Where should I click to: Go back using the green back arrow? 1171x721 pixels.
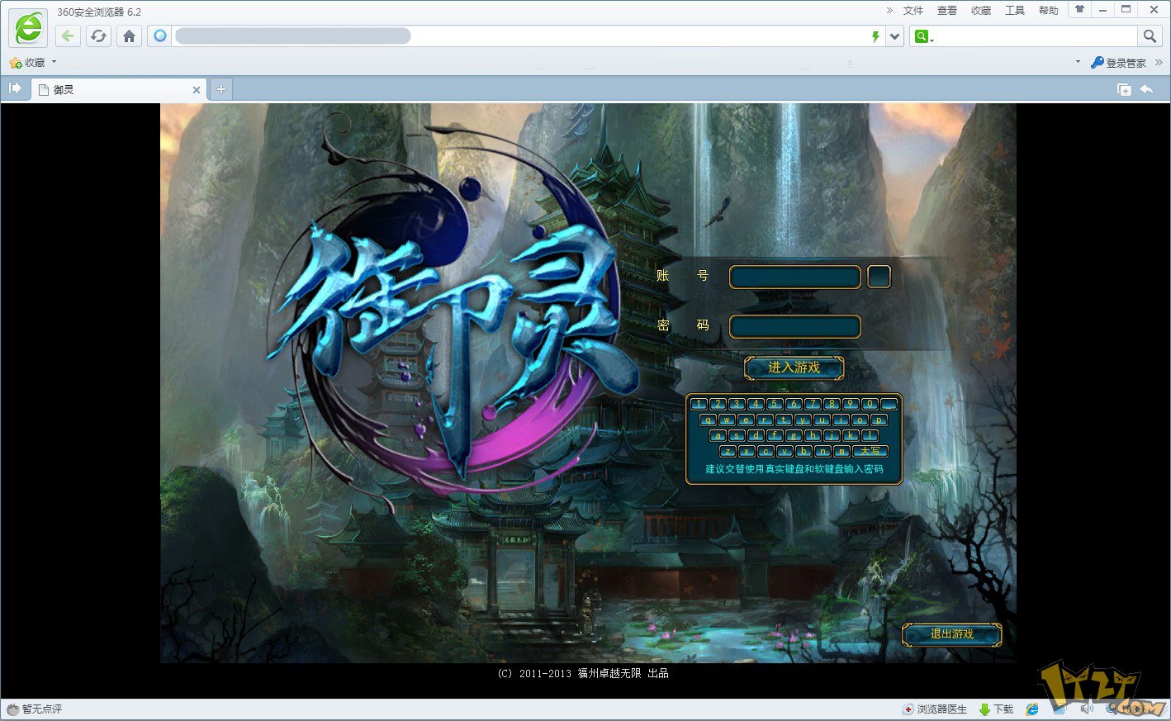(68, 36)
